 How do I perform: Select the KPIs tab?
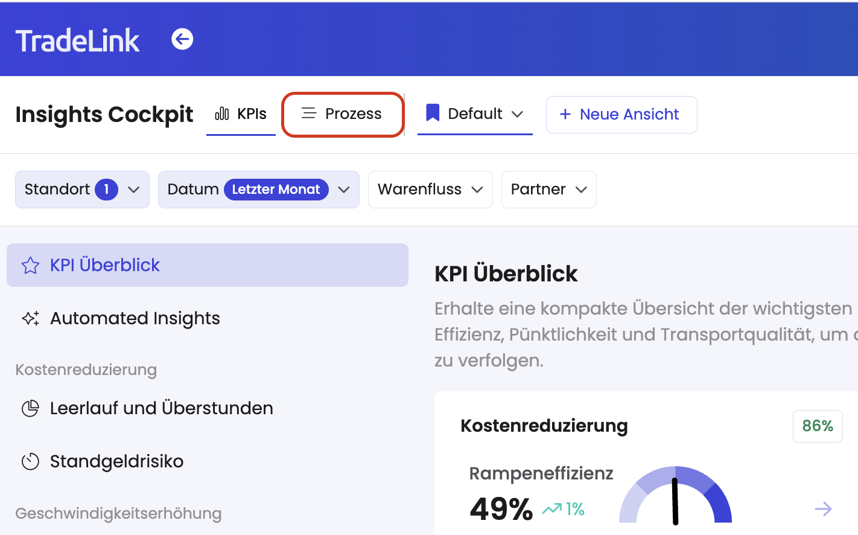(241, 114)
